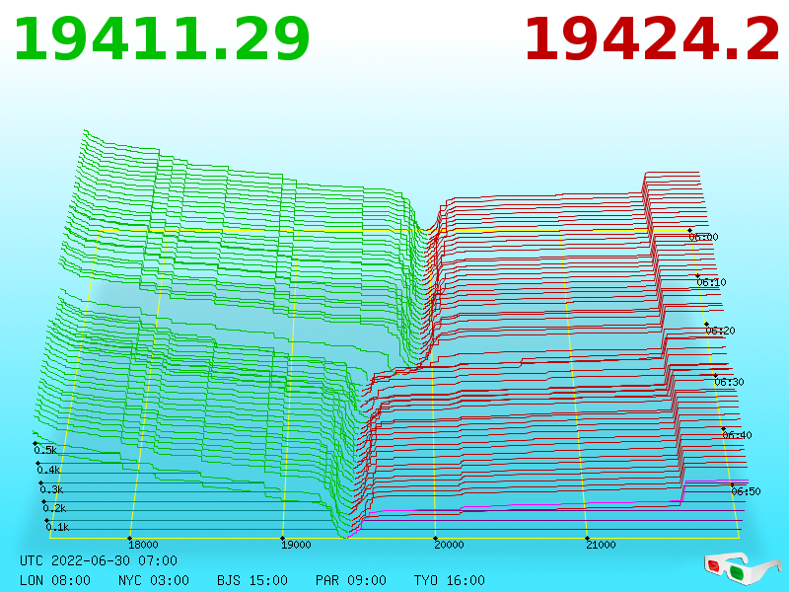Click the 06:40 time axis marker
The width and height of the screenshot is (789, 592).
click(737, 435)
